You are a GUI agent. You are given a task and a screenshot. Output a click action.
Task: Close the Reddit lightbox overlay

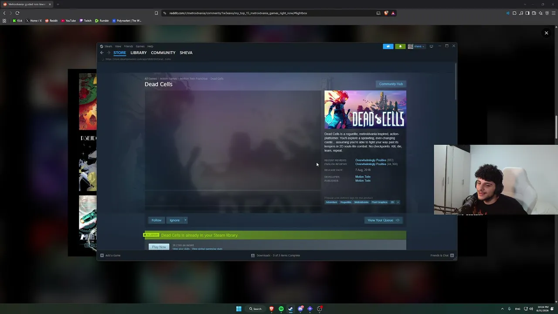pyautogui.click(x=546, y=33)
